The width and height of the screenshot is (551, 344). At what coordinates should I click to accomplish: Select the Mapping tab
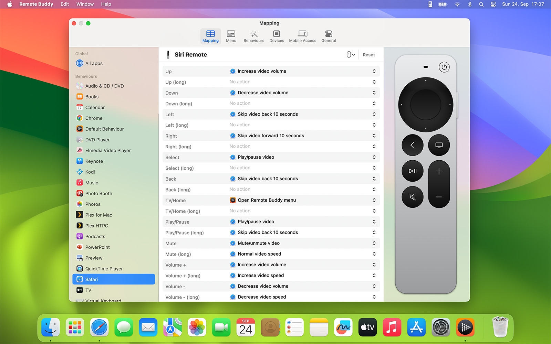pos(210,36)
